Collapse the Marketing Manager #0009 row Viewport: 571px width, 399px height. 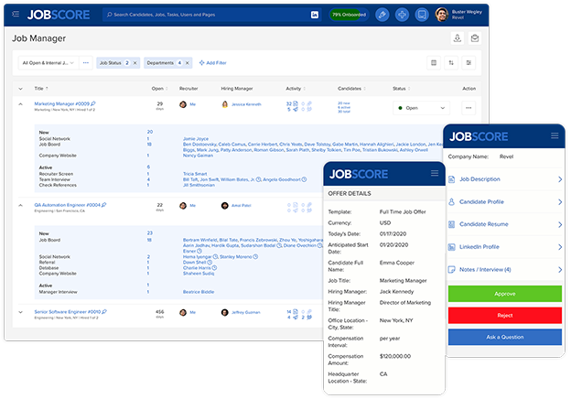(x=20, y=104)
